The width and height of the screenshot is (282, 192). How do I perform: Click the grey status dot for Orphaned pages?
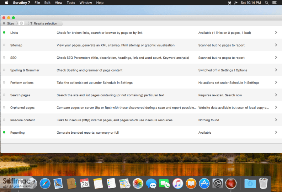click(4, 107)
